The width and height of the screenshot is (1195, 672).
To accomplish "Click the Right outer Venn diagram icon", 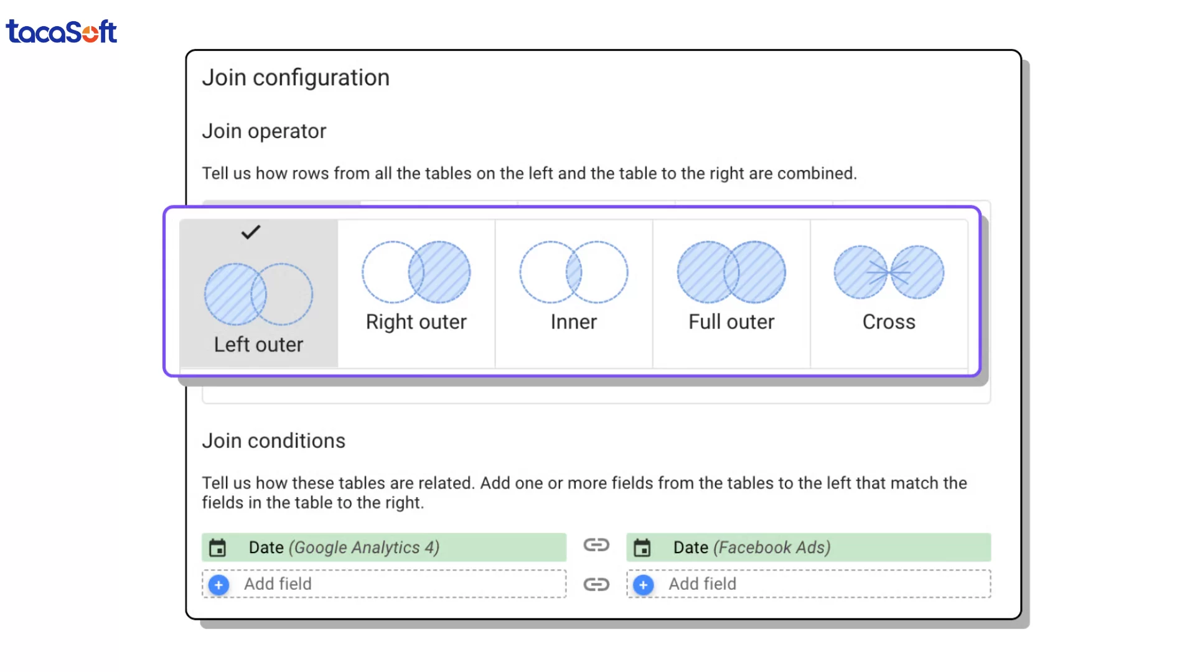I will [x=416, y=272].
